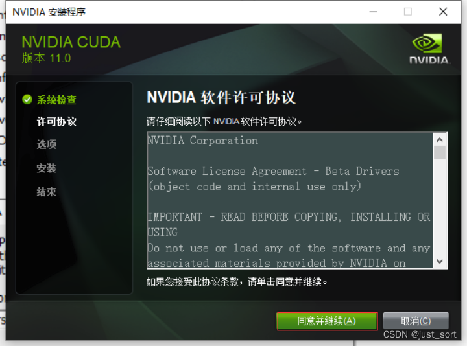Select the 许可协议 step in sidebar
Screen dimensions: 467x346
coord(56,121)
